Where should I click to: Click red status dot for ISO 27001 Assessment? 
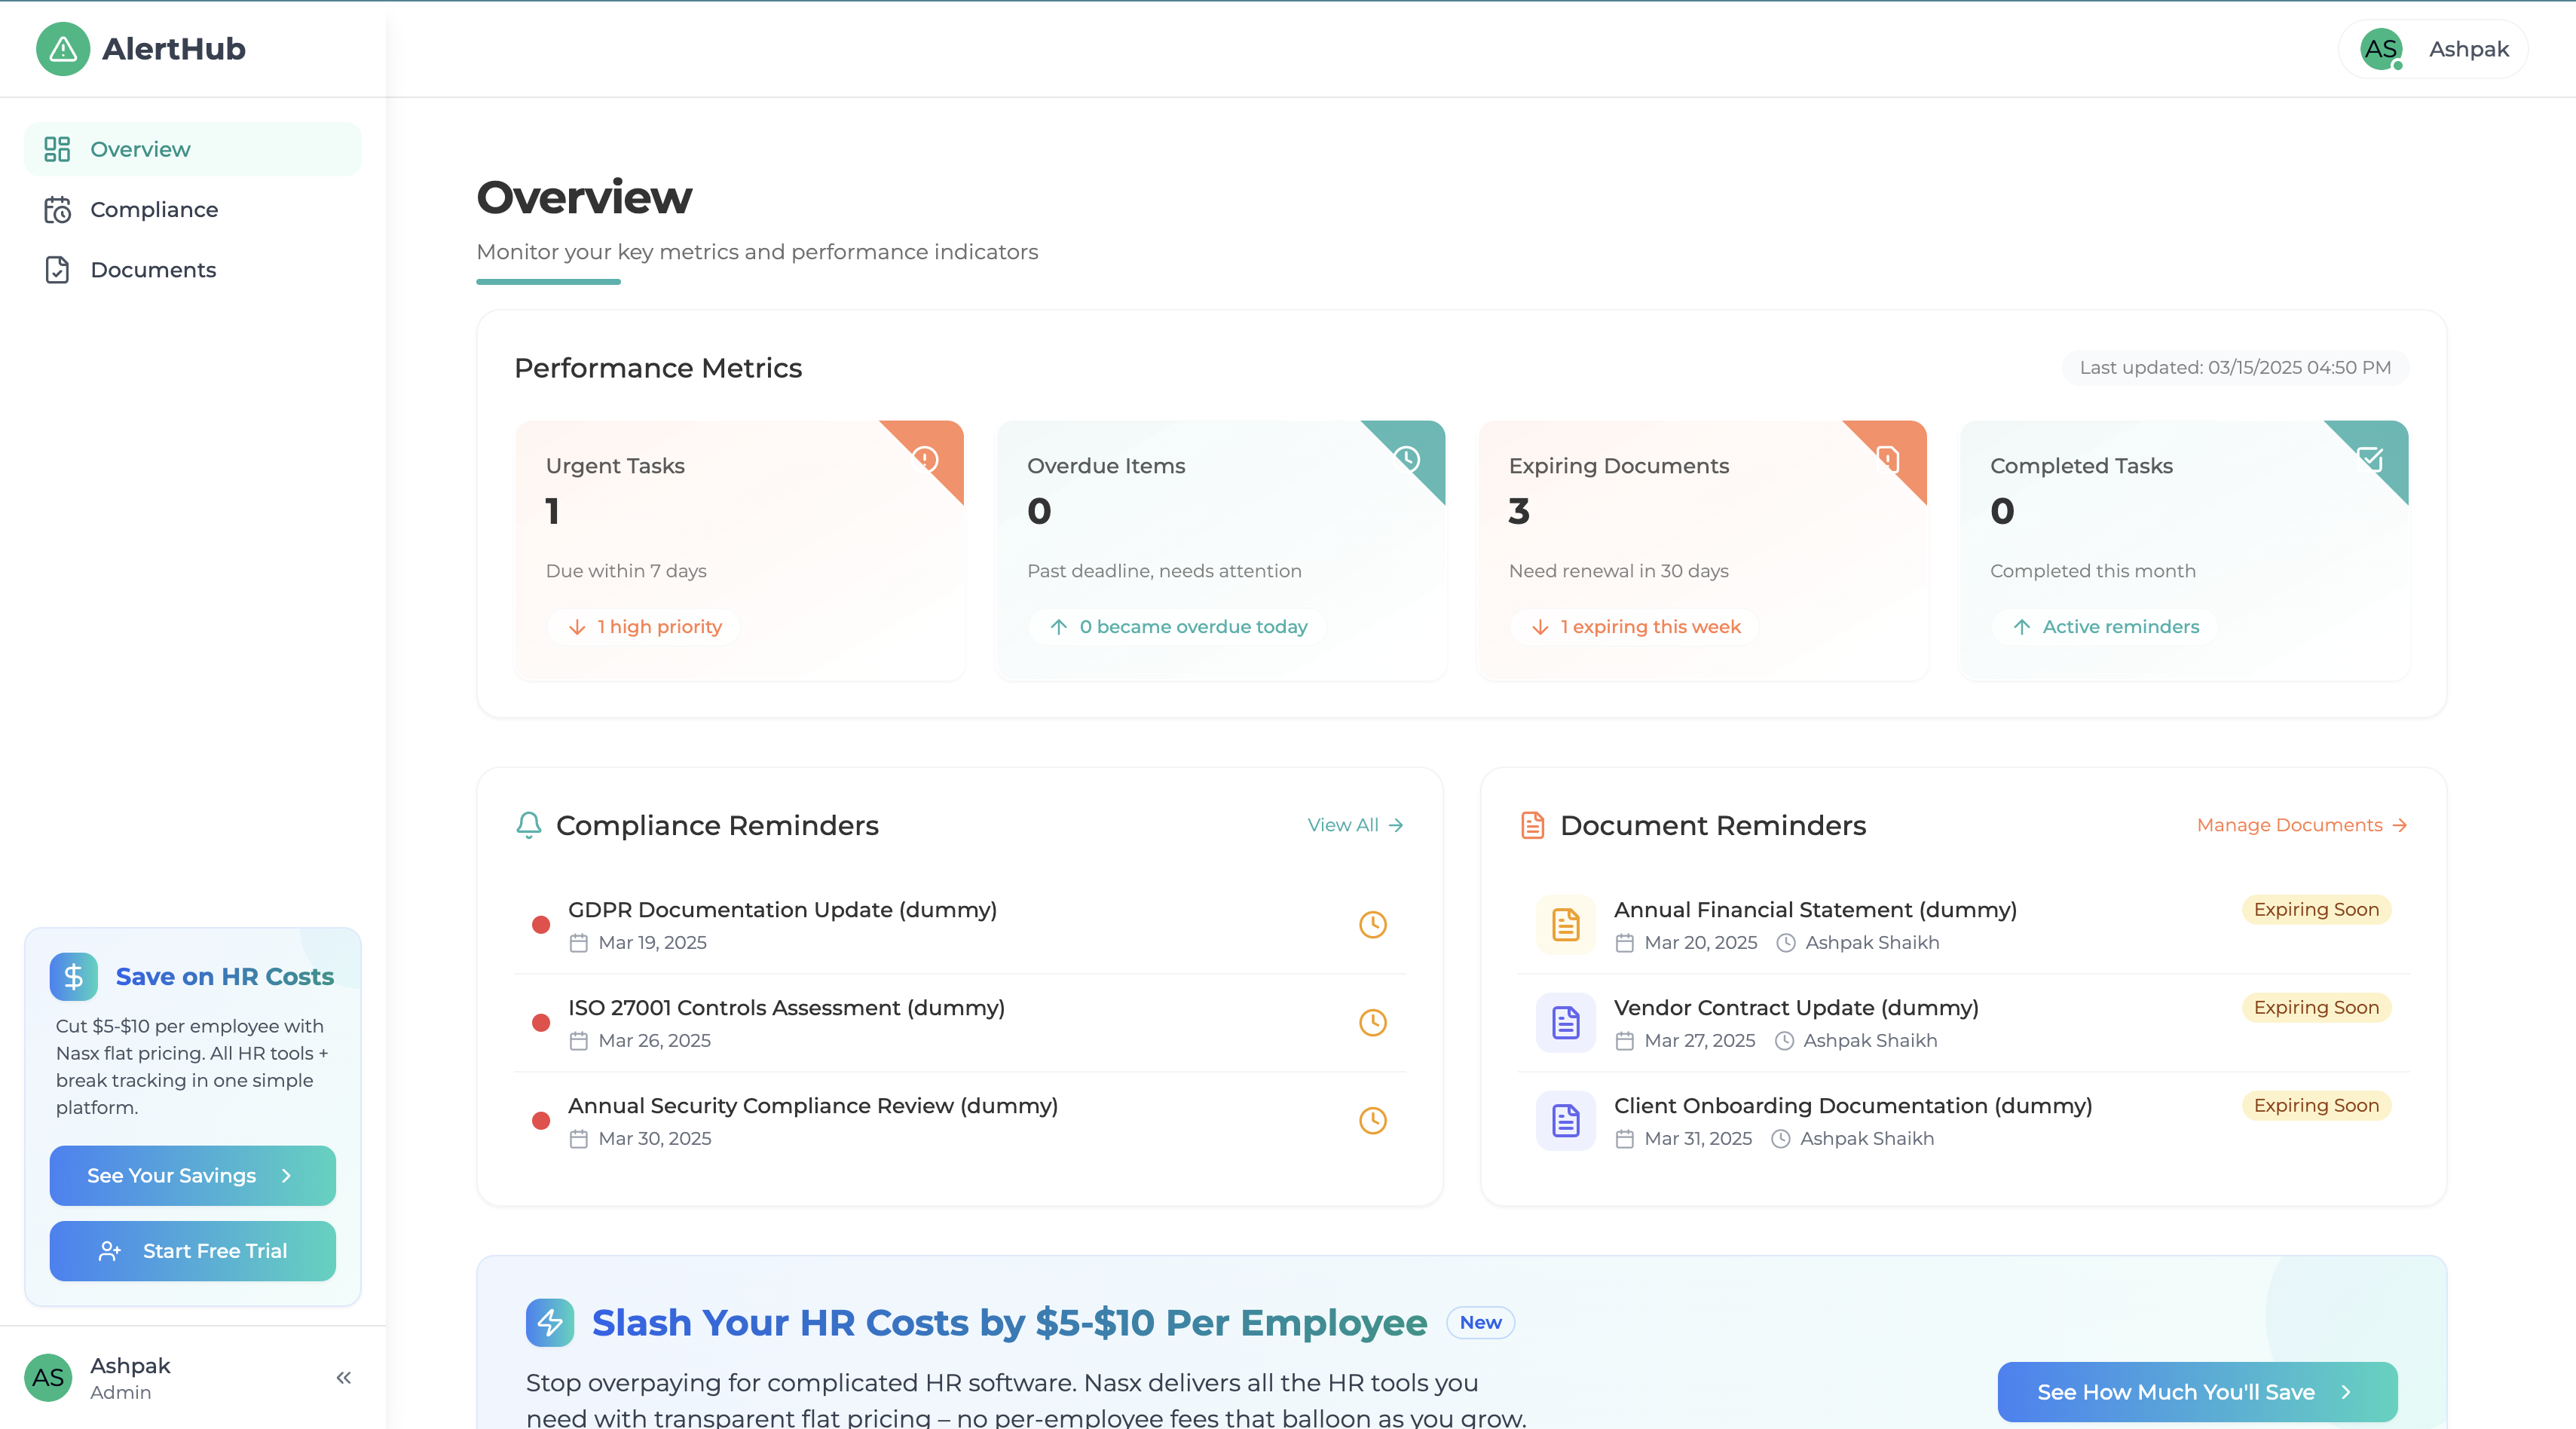pos(541,1023)
